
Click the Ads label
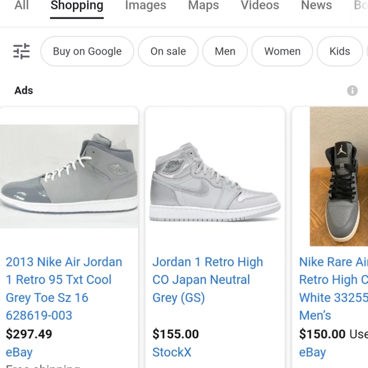point(23,91)
